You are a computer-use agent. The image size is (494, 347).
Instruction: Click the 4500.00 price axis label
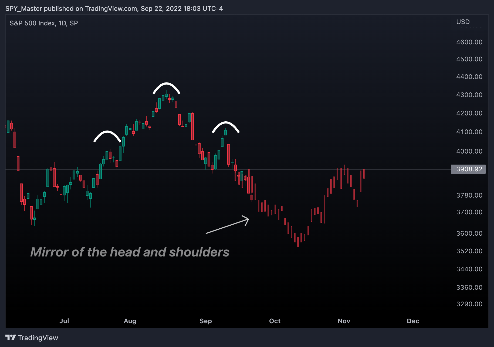[469, 59]
